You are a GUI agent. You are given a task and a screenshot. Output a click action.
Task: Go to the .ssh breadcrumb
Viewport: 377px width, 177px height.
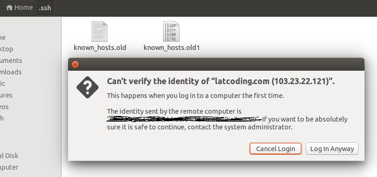click(x=45, y=8)
